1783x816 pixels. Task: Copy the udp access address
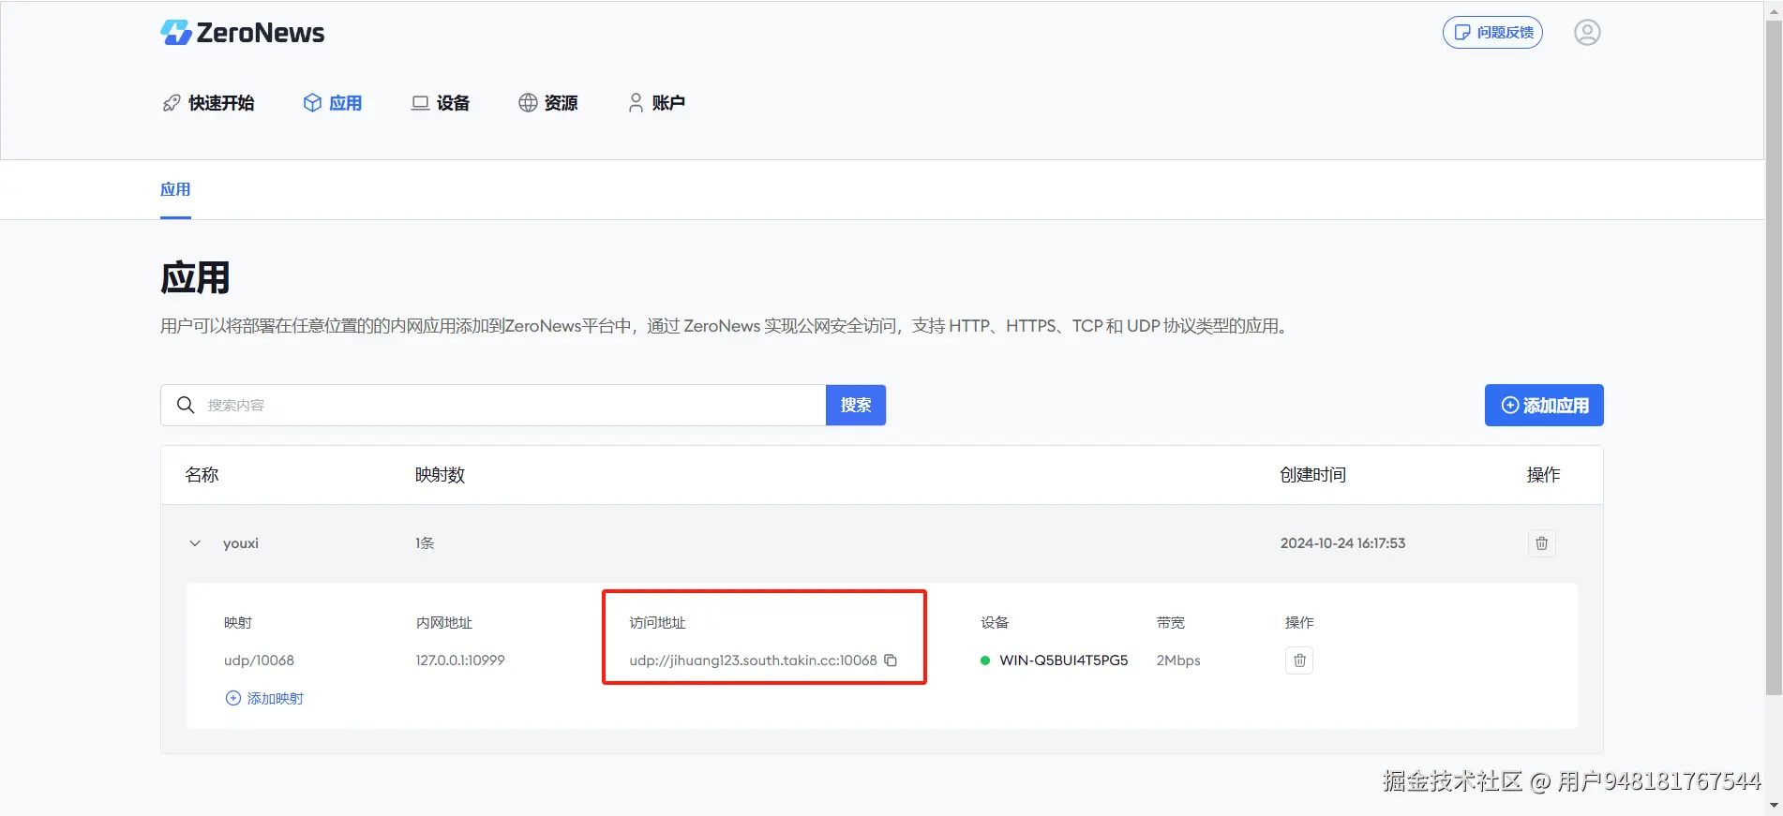tap(891, 660)
